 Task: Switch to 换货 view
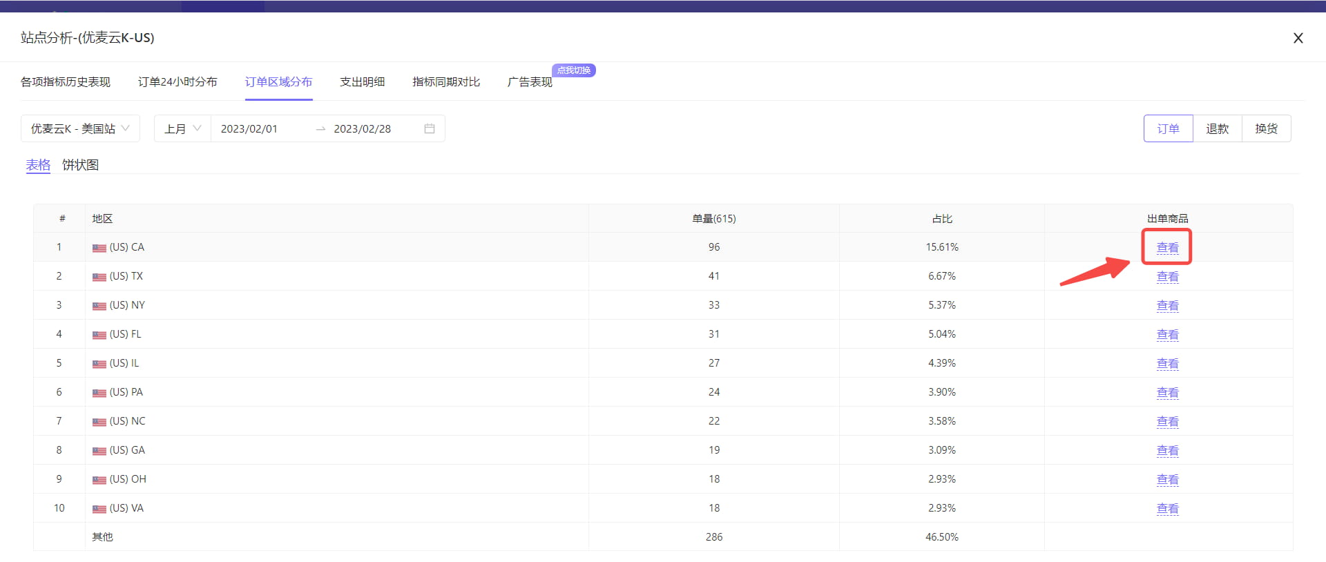pyautogui.click(x=1267, y=128)
